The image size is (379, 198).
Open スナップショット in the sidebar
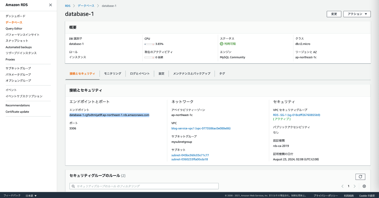point(17,41)
